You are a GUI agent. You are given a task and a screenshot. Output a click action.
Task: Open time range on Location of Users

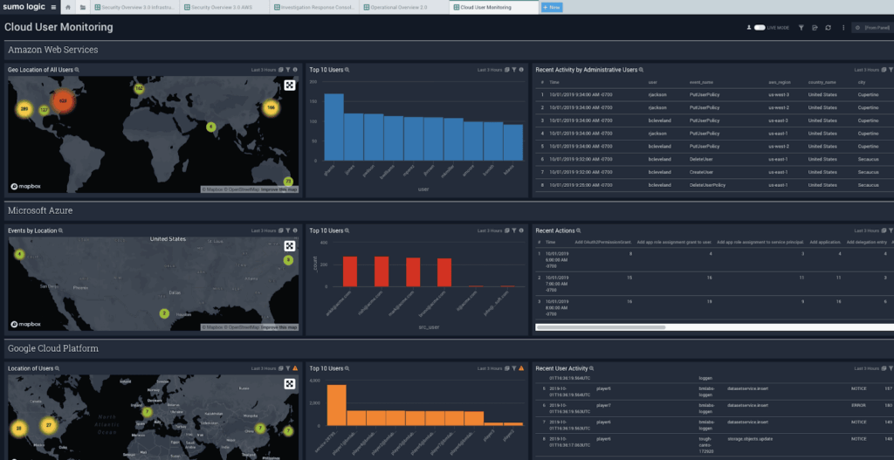click(264, 368)
